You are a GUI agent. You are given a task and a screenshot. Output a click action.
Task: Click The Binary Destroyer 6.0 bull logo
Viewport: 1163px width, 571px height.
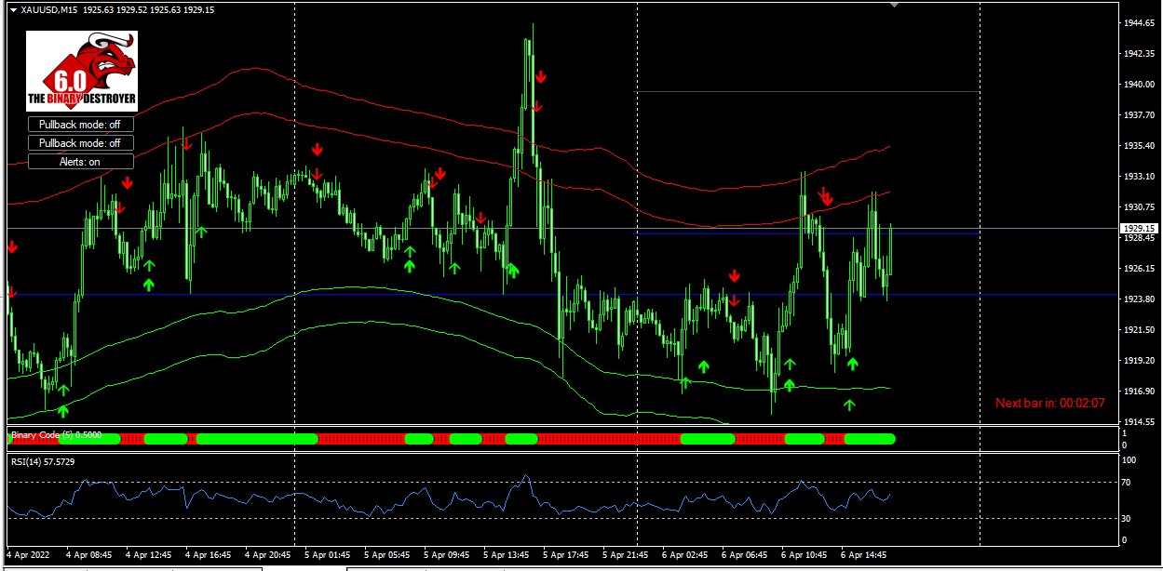pos(82,73)
